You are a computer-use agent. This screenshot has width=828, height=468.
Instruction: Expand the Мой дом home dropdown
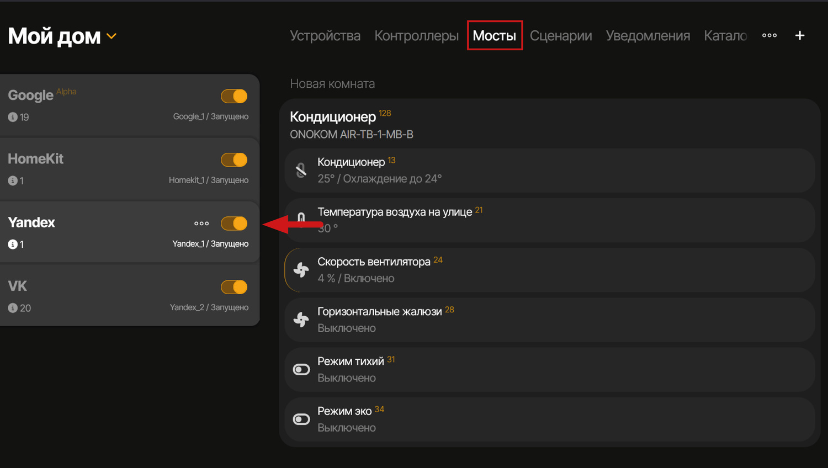112,36
